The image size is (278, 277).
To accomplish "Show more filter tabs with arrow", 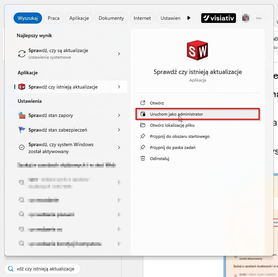I will (x=189, y=18).
